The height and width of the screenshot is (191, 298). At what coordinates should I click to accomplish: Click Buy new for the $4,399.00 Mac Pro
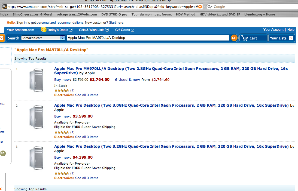62,157
